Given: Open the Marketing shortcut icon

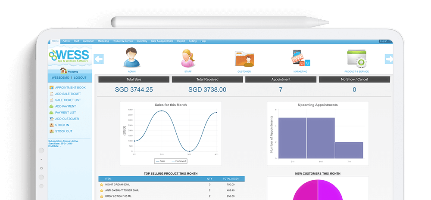Looking at the screenshot, I should (300, 58).
